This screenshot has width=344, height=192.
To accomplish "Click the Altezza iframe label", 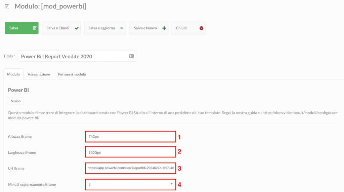I will coord(20,136).
